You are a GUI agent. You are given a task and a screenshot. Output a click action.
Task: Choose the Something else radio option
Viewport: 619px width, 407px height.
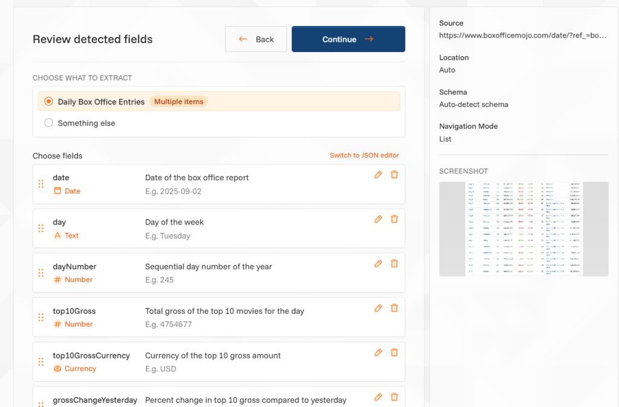click(49, 123)
